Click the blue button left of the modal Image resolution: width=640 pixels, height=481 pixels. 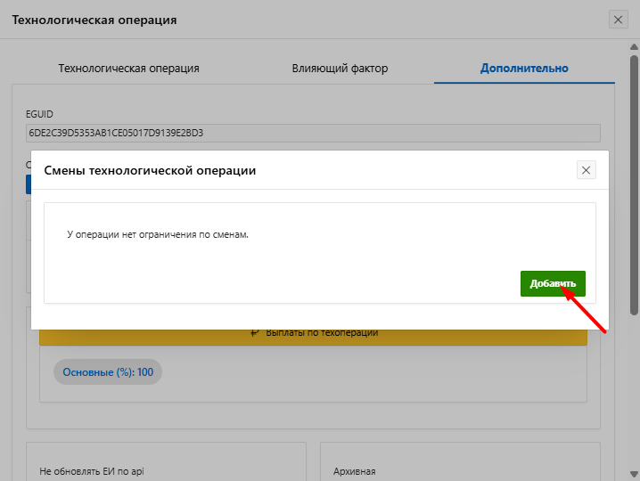point(28,184)
